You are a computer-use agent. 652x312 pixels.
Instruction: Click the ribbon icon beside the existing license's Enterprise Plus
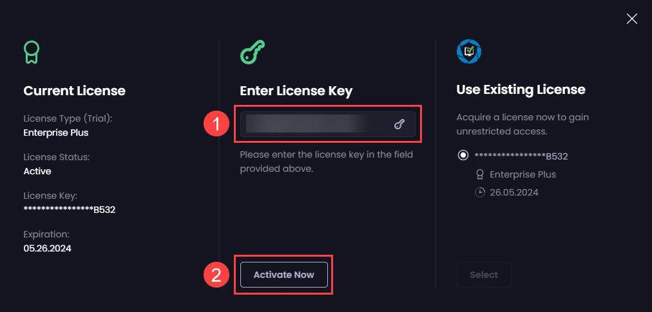tap(479, 174)
